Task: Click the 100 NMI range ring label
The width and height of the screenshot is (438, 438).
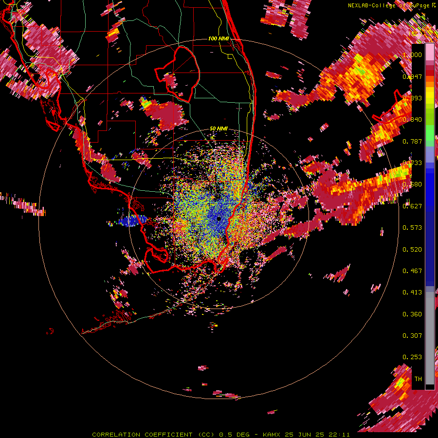Action: pyautogui.click(x=219, y=38)
